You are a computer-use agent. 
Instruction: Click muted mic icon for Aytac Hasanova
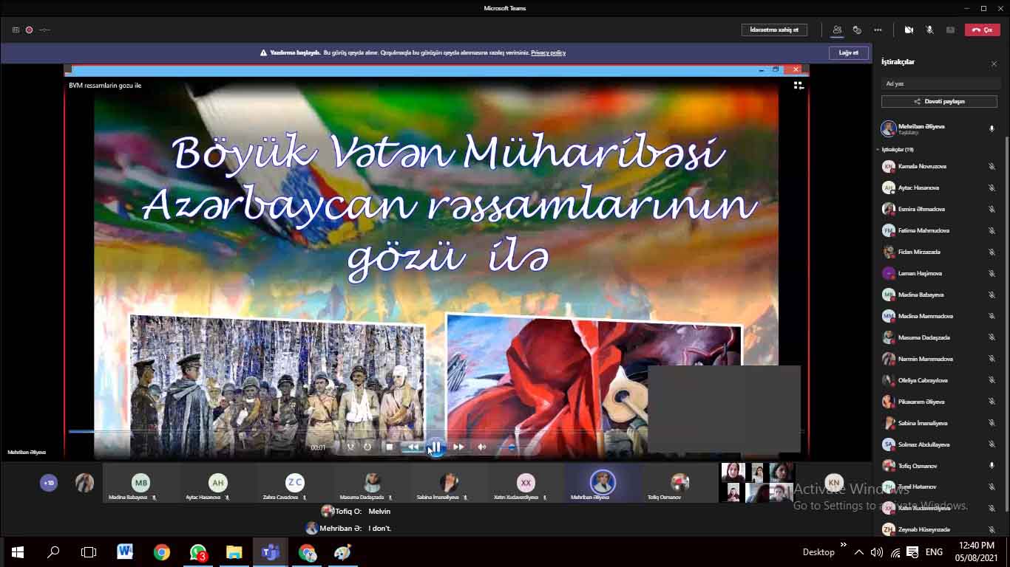click(x=992, y=188)
